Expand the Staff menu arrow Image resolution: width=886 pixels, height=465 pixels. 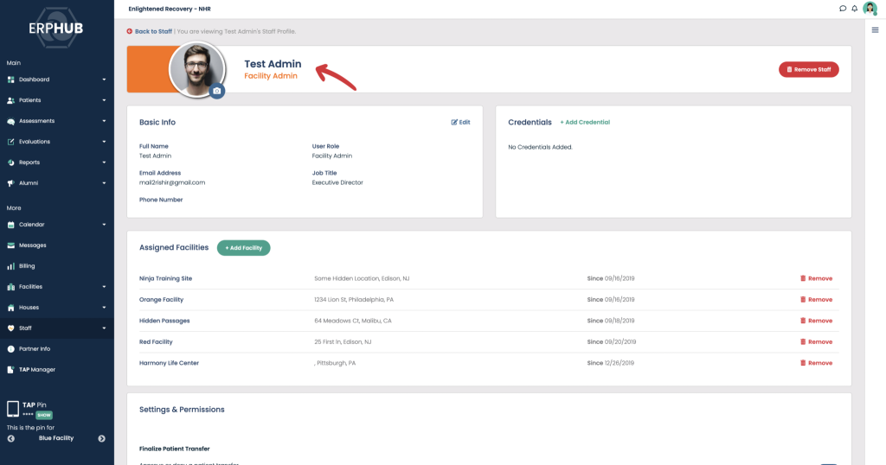[x=104, y=328]
